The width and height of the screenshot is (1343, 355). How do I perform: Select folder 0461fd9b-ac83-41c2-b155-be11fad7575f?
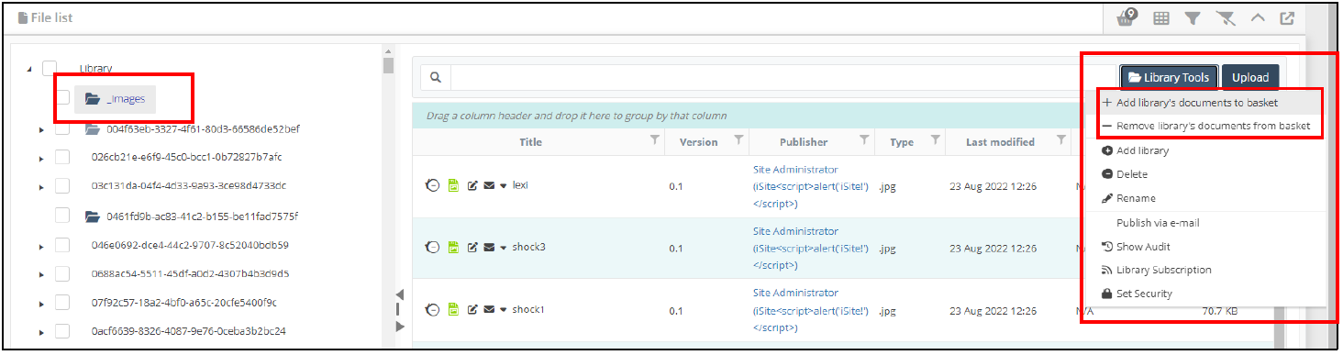click(x=202, y=216)
